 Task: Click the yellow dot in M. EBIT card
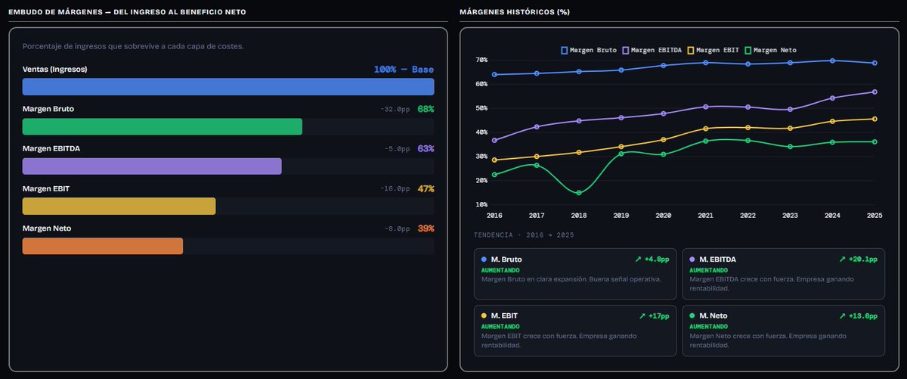coord(484,315)
